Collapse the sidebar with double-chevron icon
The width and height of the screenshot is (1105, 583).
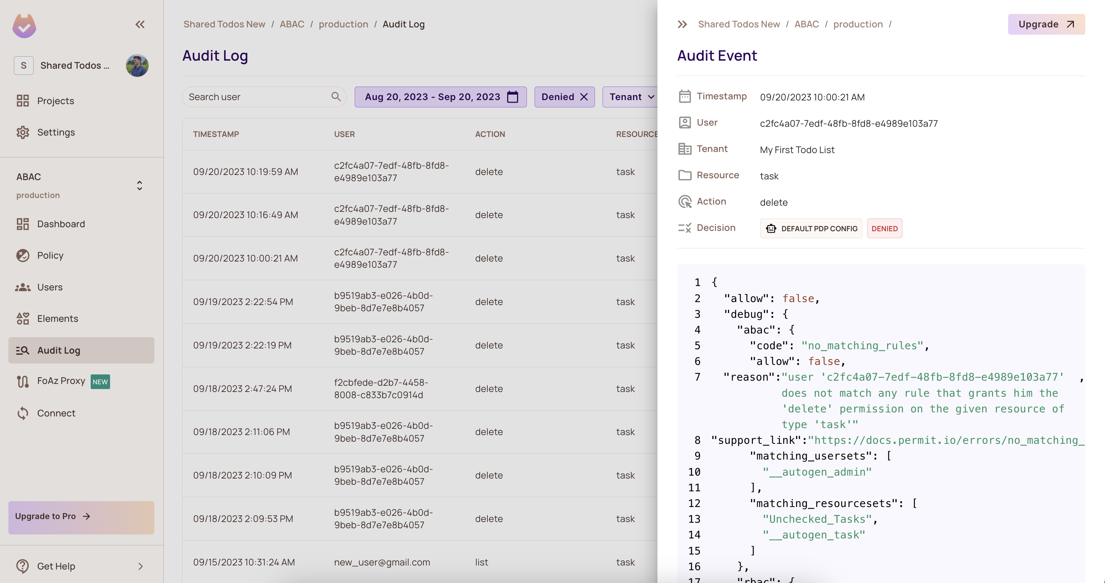point(140,24)
